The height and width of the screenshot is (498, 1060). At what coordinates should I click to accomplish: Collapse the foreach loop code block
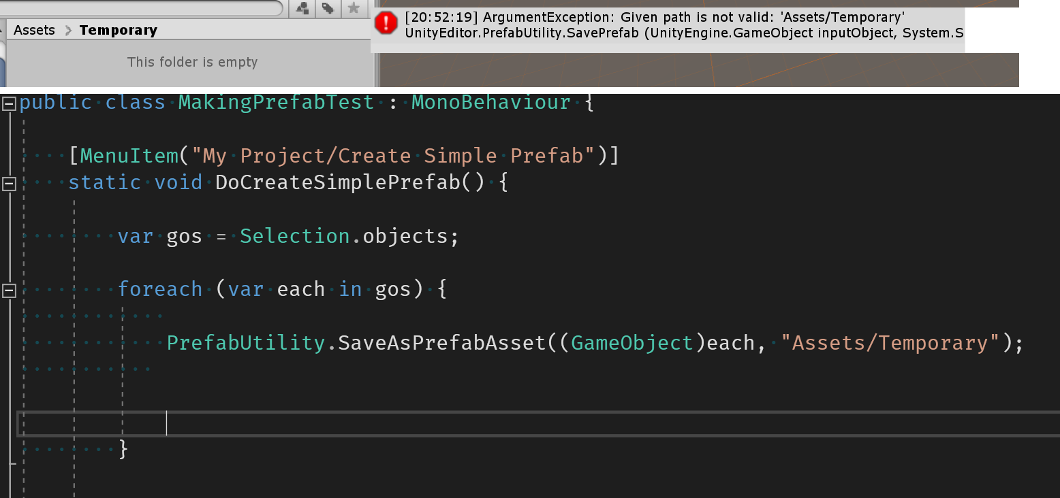point(9,290)
